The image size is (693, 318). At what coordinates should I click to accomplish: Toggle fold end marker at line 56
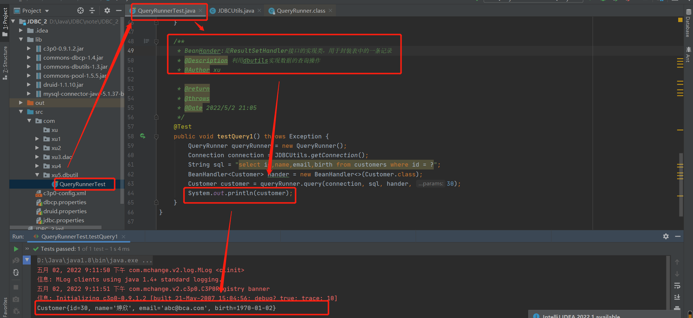click(156, 117)
